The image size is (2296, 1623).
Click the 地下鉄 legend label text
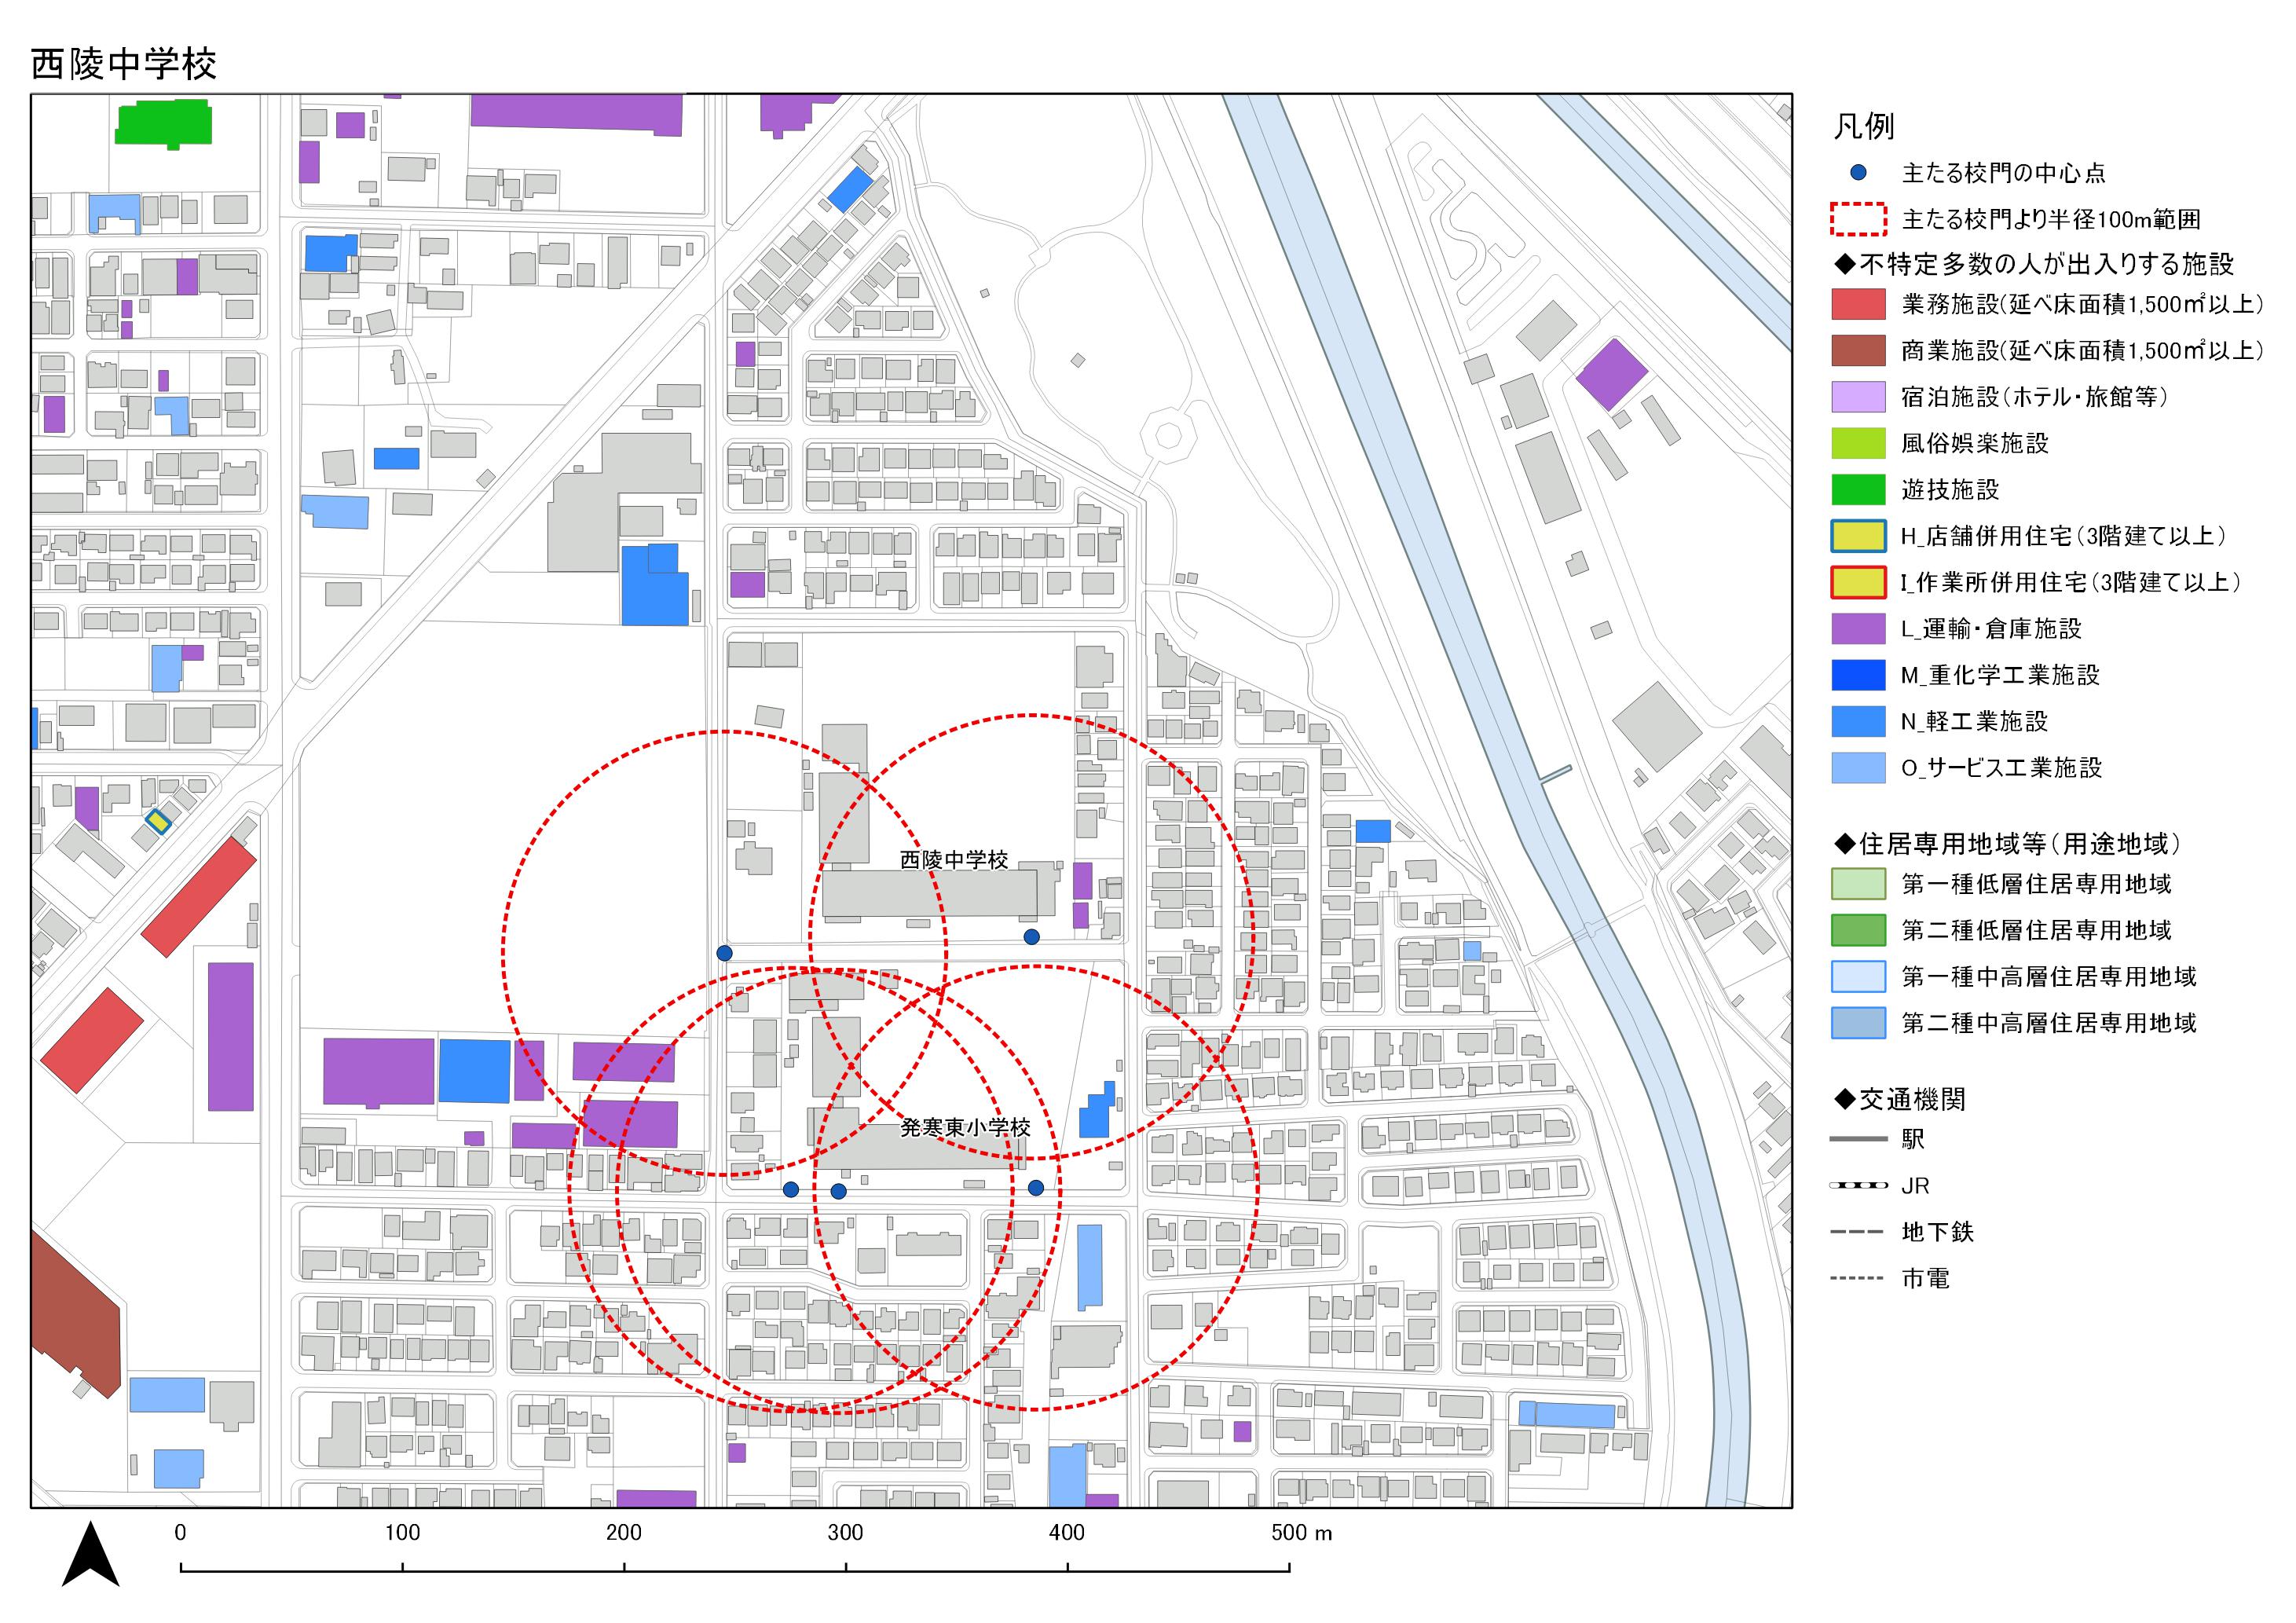(1938, 1232)
